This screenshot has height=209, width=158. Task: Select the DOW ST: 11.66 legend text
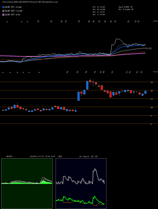pyautogui.click(x=13, y=7)
